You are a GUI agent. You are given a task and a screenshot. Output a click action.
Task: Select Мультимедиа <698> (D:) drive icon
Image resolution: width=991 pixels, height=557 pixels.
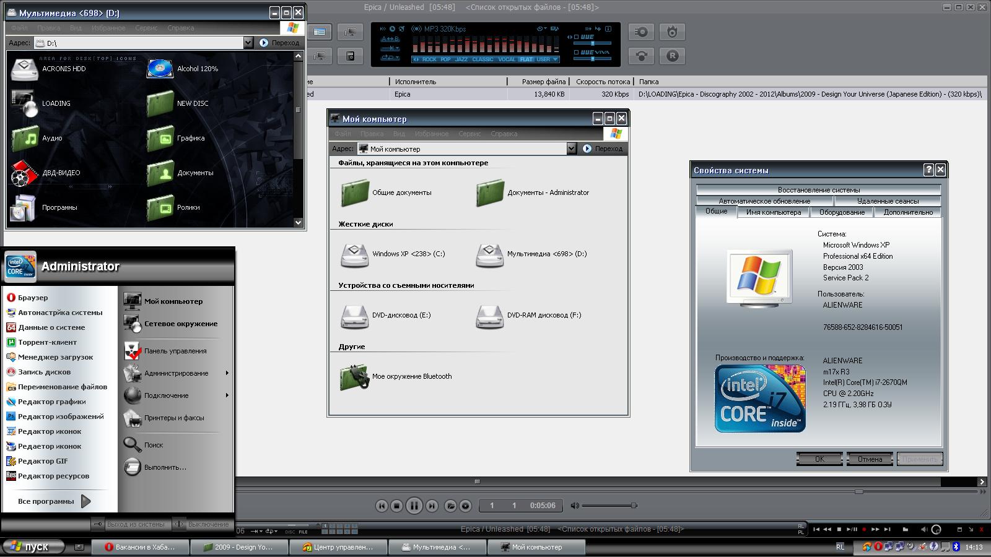pyautogui.click(x=490, y=254)
